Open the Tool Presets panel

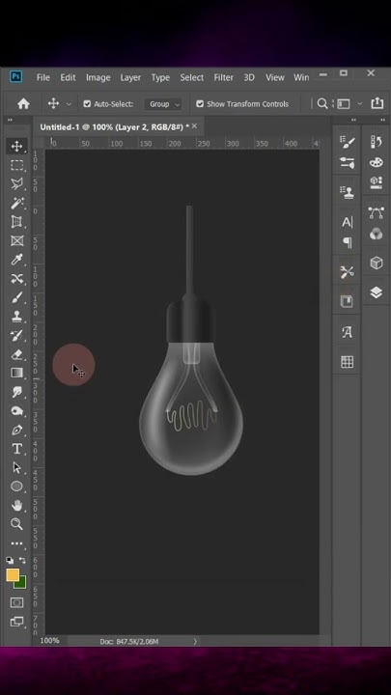[348, 271]
